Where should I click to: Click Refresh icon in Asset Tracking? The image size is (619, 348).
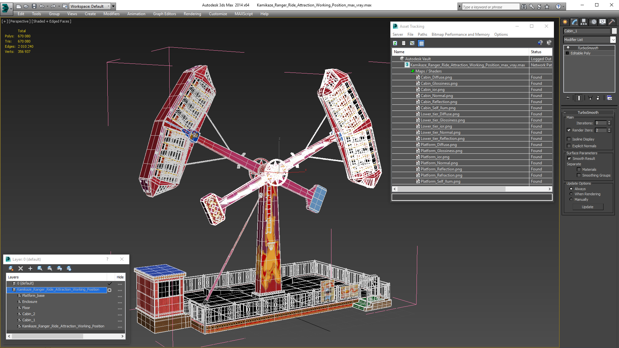(395, 43)
